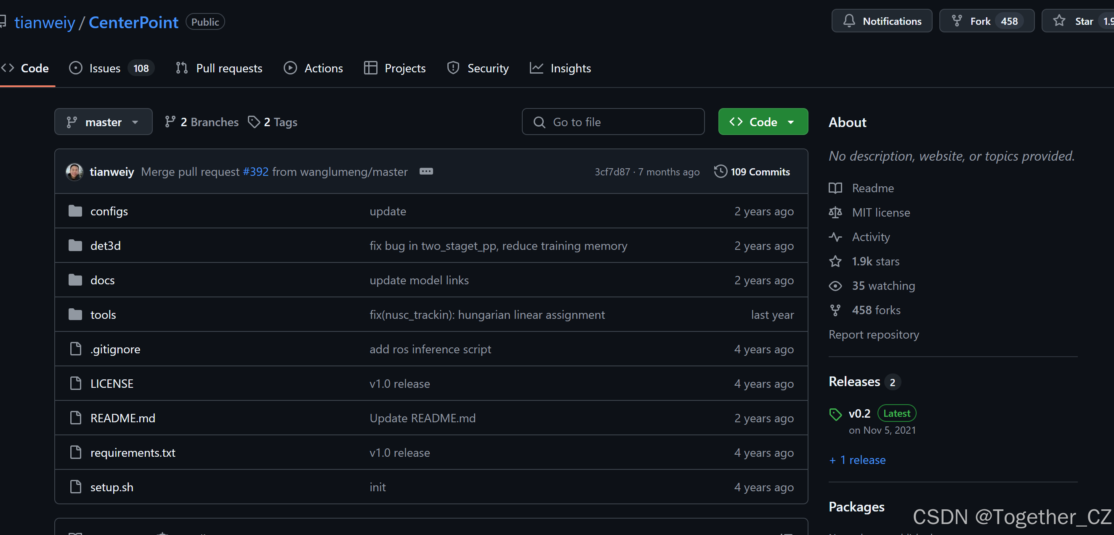This screenshot has width=1114, height=535.
Task: Click the LICENSE file icon
Action: (x=76, y=383)
